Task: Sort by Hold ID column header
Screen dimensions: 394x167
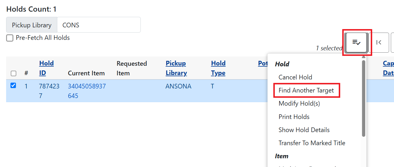Action: coord(46,68)
